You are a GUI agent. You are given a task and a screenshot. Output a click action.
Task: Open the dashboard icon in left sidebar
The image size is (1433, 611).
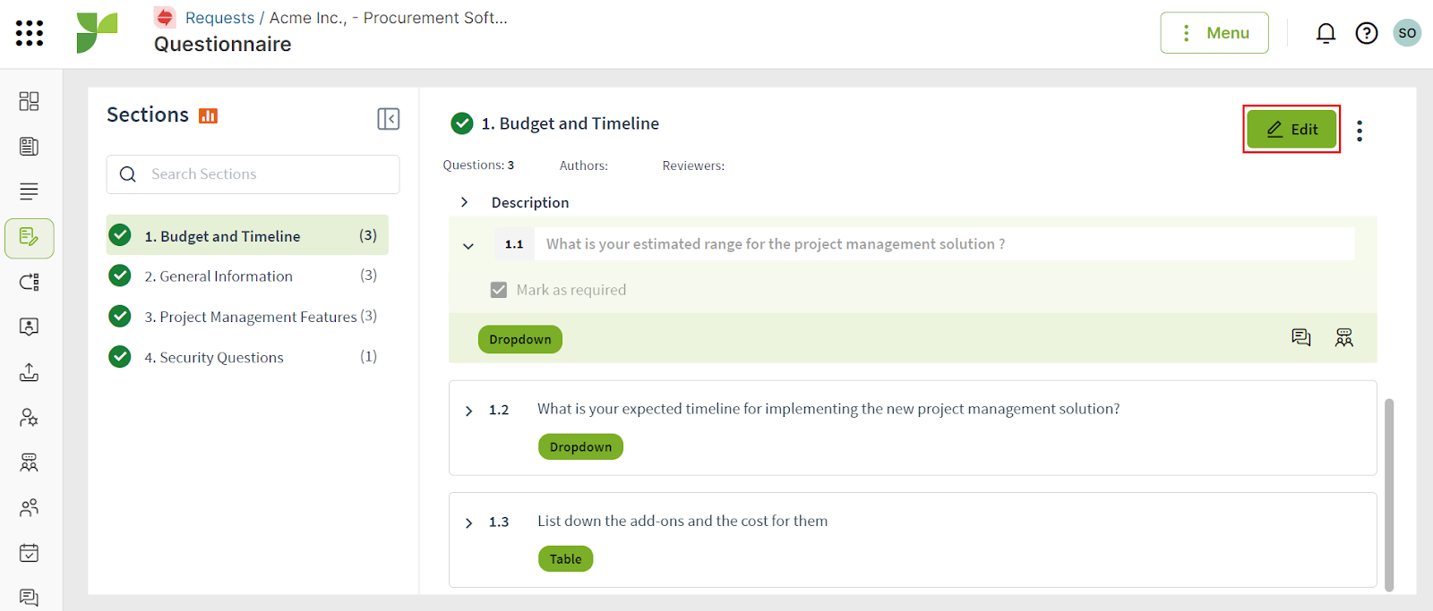[30, 101]
